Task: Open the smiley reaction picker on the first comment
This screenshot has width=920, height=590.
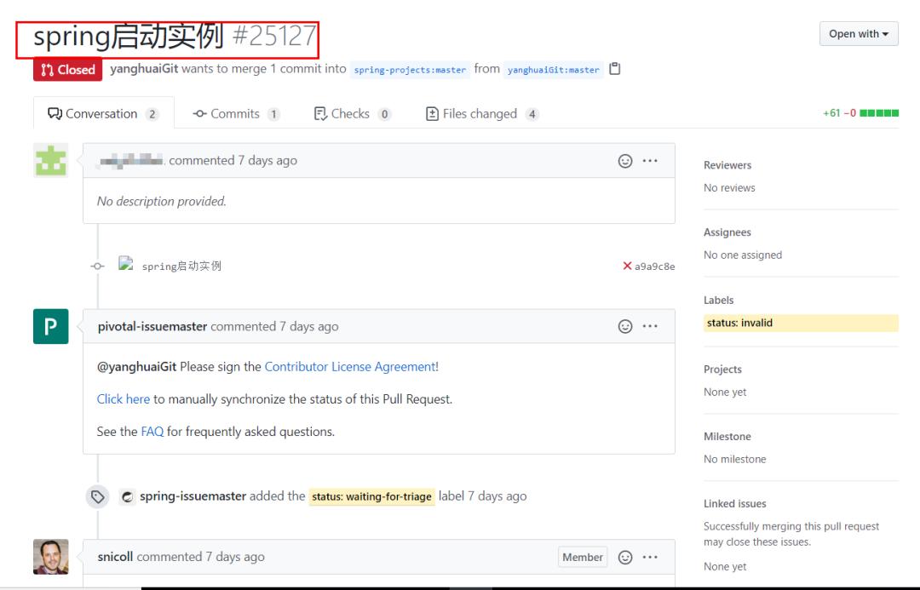Action: click(626, 160)
